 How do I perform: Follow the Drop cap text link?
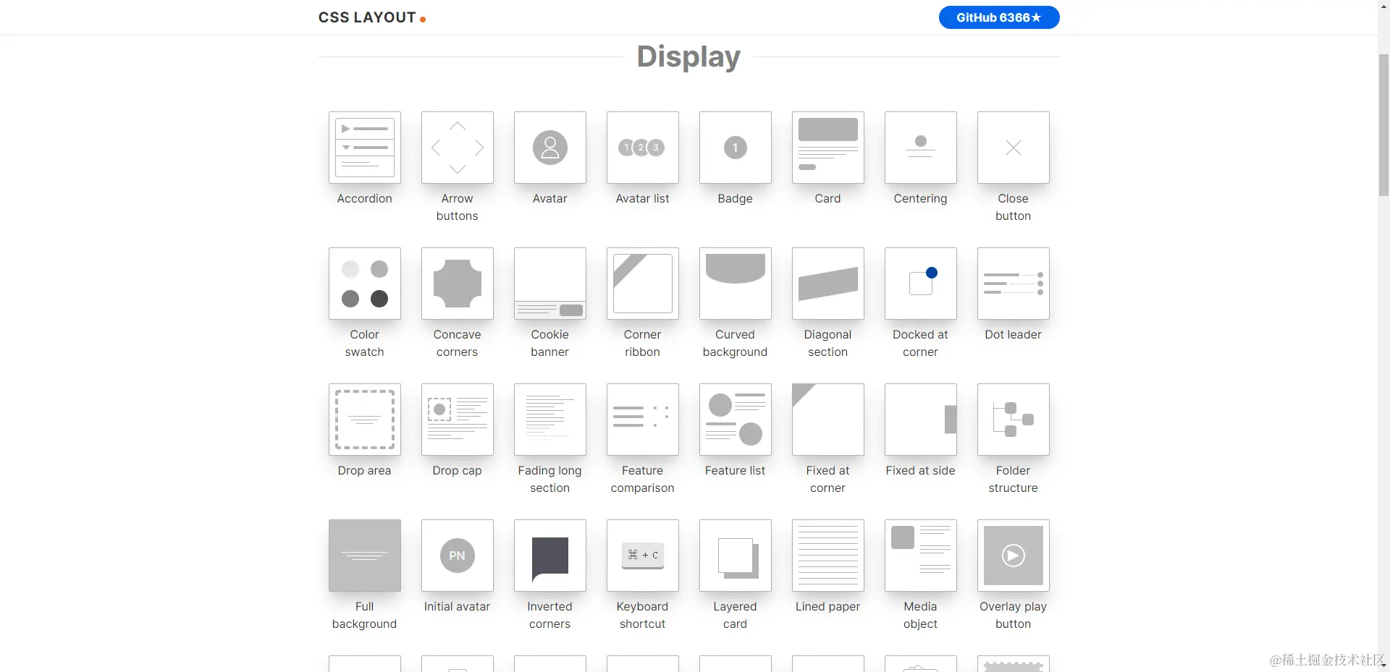click(458, 470)
